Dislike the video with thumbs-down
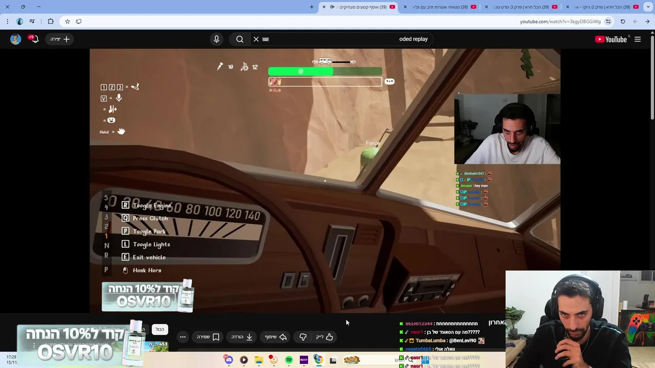 [x=303, y=337]
